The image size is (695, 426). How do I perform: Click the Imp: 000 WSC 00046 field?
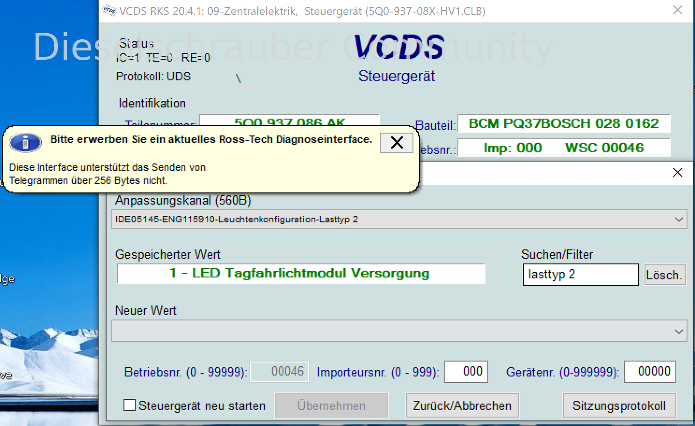point(564,148)
